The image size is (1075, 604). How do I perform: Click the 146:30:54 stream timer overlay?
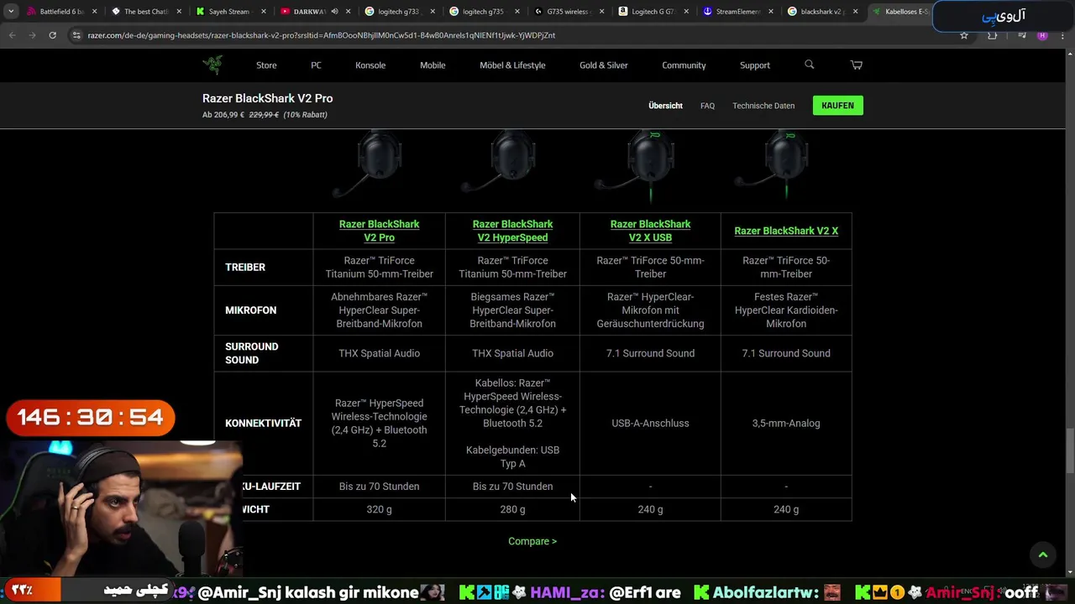point(90,418)
